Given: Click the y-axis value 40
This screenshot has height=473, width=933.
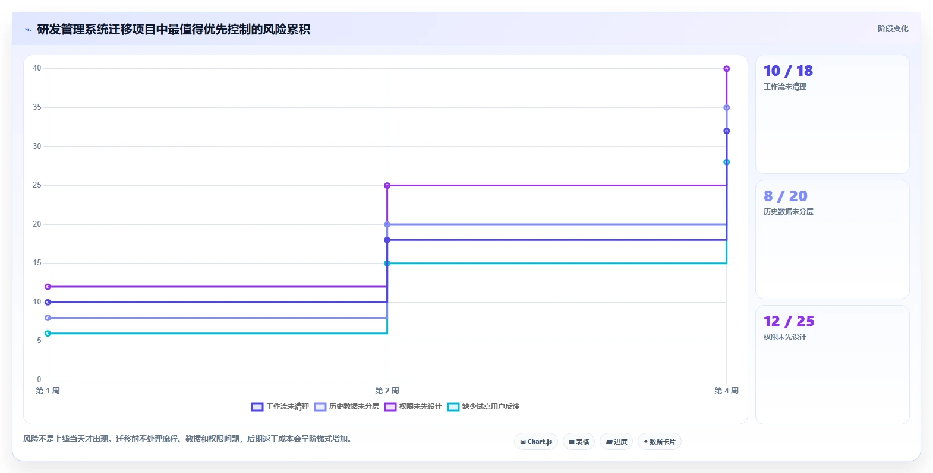Looking at the screenshot, I should [37, 68].
